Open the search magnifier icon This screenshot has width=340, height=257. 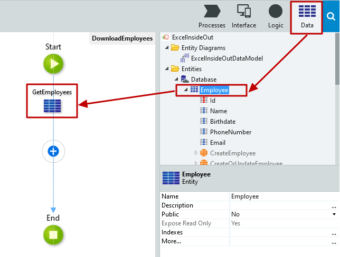331,16
